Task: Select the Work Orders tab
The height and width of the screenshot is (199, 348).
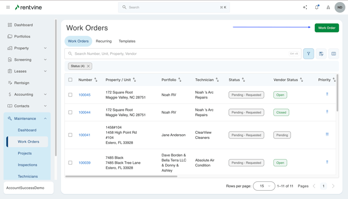Action: coord(78,41)
